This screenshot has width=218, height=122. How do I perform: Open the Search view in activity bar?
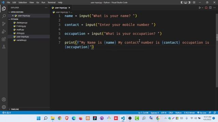click(4, 16)
